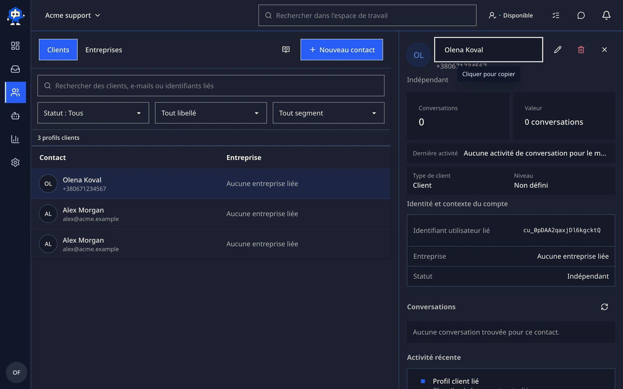
Task: Click the robot logo at top left
Action: 15,16
